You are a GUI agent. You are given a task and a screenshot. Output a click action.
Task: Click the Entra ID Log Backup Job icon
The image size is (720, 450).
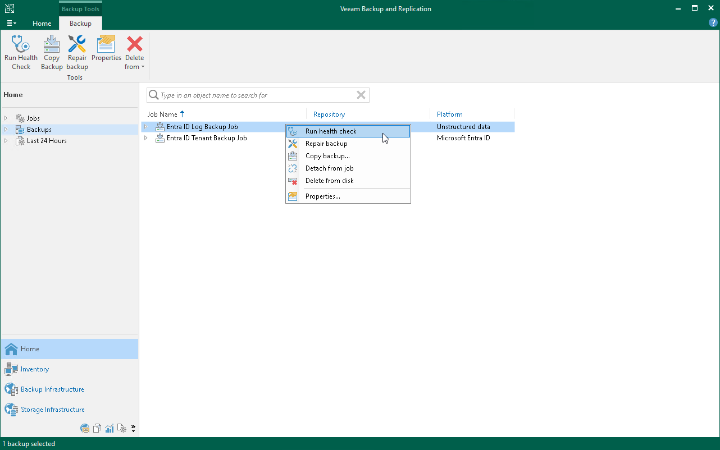click(160, 127)
